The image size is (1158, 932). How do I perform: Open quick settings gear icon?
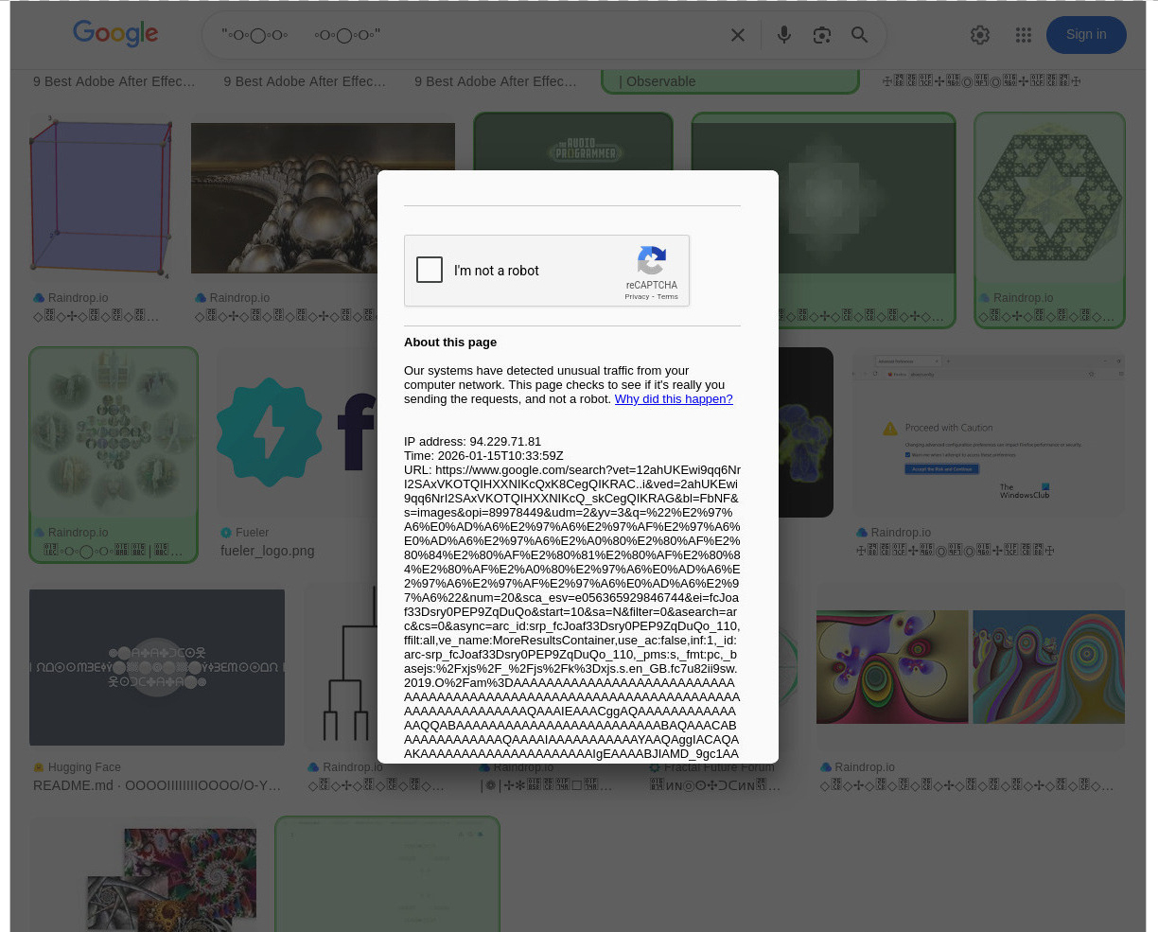pos(980,35)
